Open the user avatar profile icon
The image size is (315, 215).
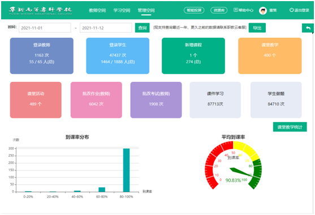click(x=263, y=10)
